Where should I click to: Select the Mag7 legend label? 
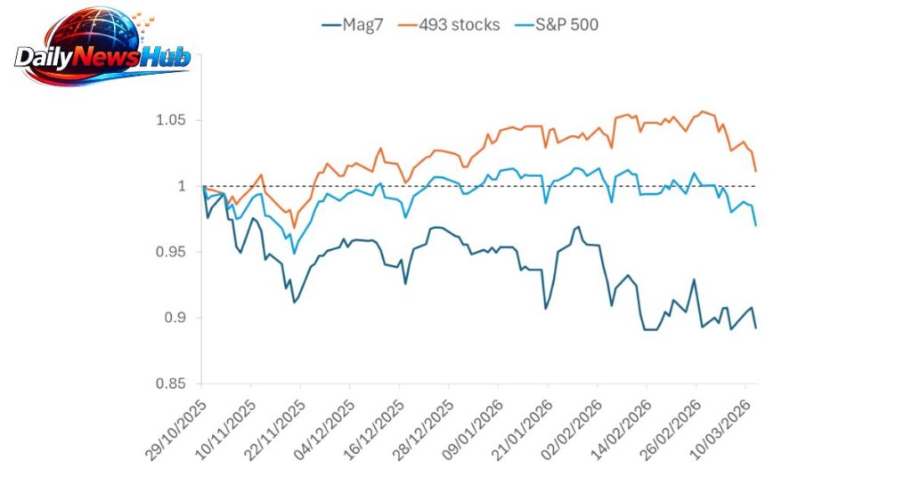pos(362,25)
